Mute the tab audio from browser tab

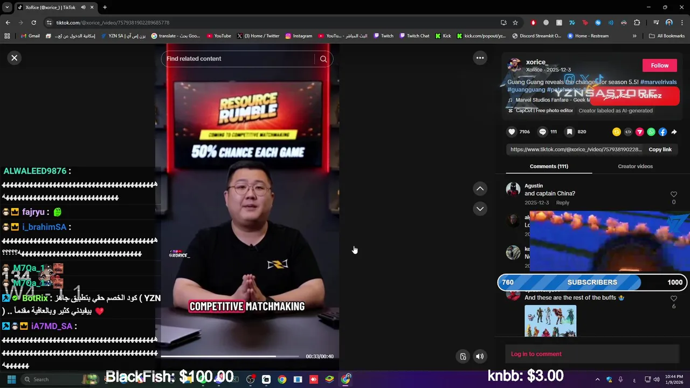[x=83, y=7]
